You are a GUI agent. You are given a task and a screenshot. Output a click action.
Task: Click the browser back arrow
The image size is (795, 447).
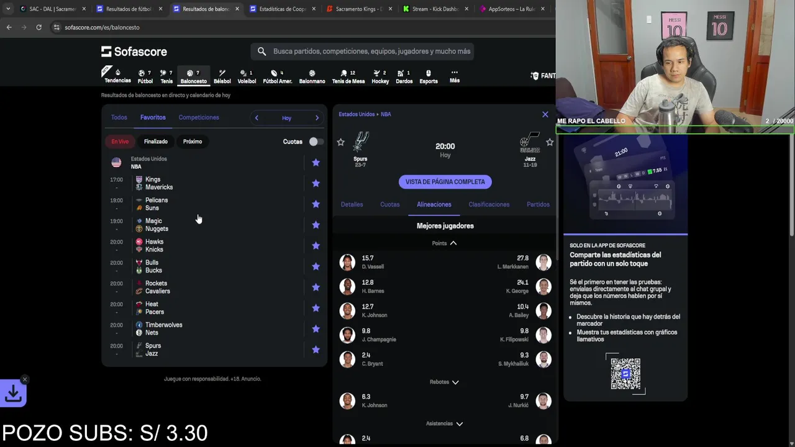9,27
